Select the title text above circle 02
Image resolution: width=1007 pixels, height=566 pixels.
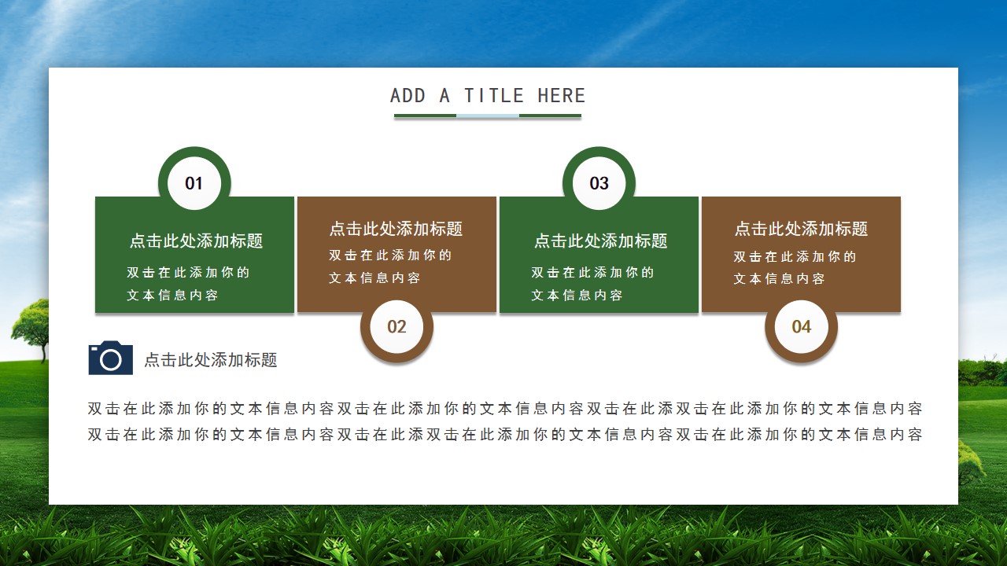click(396, 229)
